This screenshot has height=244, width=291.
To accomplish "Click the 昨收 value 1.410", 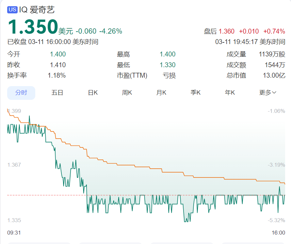I will (58, 65).
